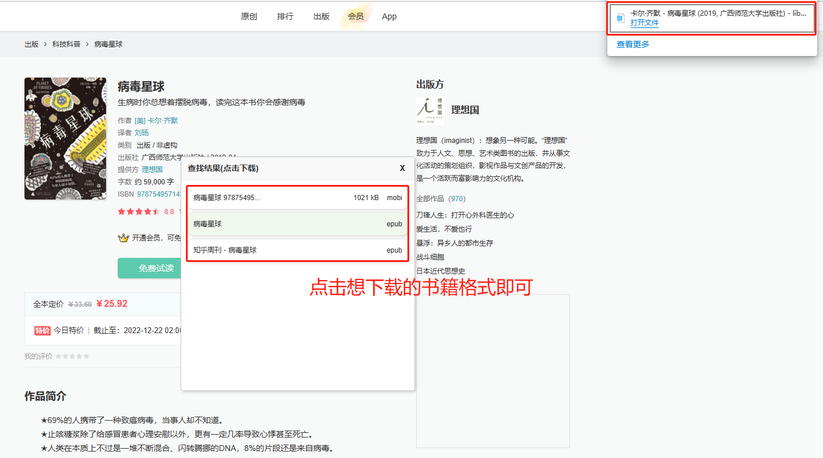Switch to the 排行 navigation item

(x=285, y=16)
